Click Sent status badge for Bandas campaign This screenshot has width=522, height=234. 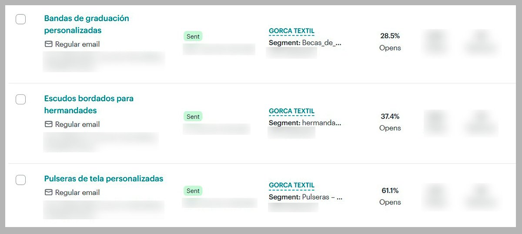coord(193,37)
